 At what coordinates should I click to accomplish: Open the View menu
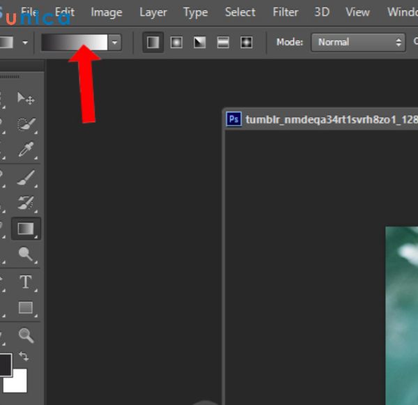click(x=357, y=13)
